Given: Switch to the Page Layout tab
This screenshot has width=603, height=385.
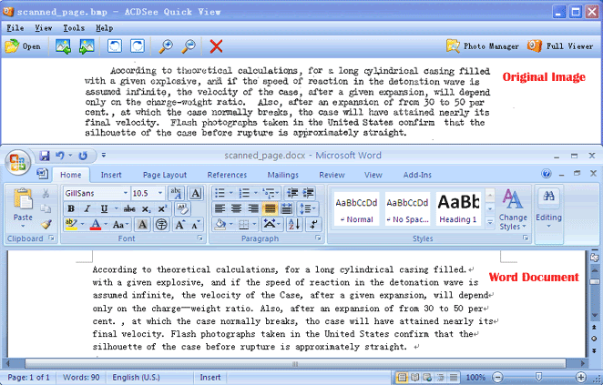Looking at the screenshot, I should coord(165,175).
